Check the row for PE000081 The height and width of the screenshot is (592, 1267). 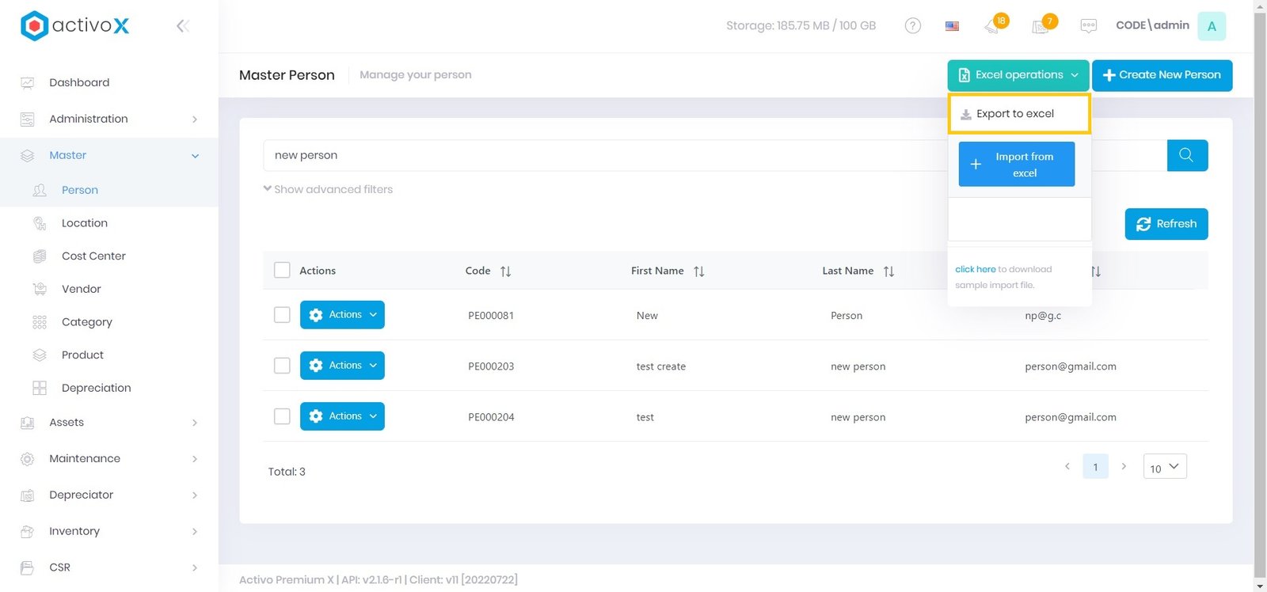[x=282, y=315]
